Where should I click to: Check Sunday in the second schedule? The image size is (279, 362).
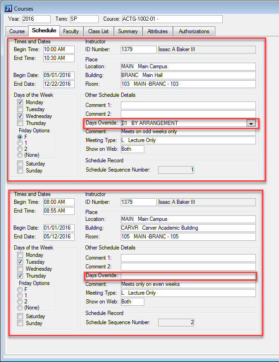pyautogui.click(x=20, y=323)
